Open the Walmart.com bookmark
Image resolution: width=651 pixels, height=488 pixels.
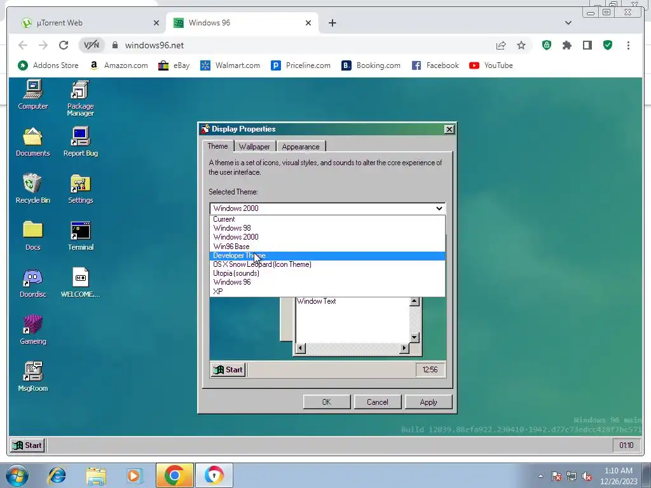[x=230, y=65]
